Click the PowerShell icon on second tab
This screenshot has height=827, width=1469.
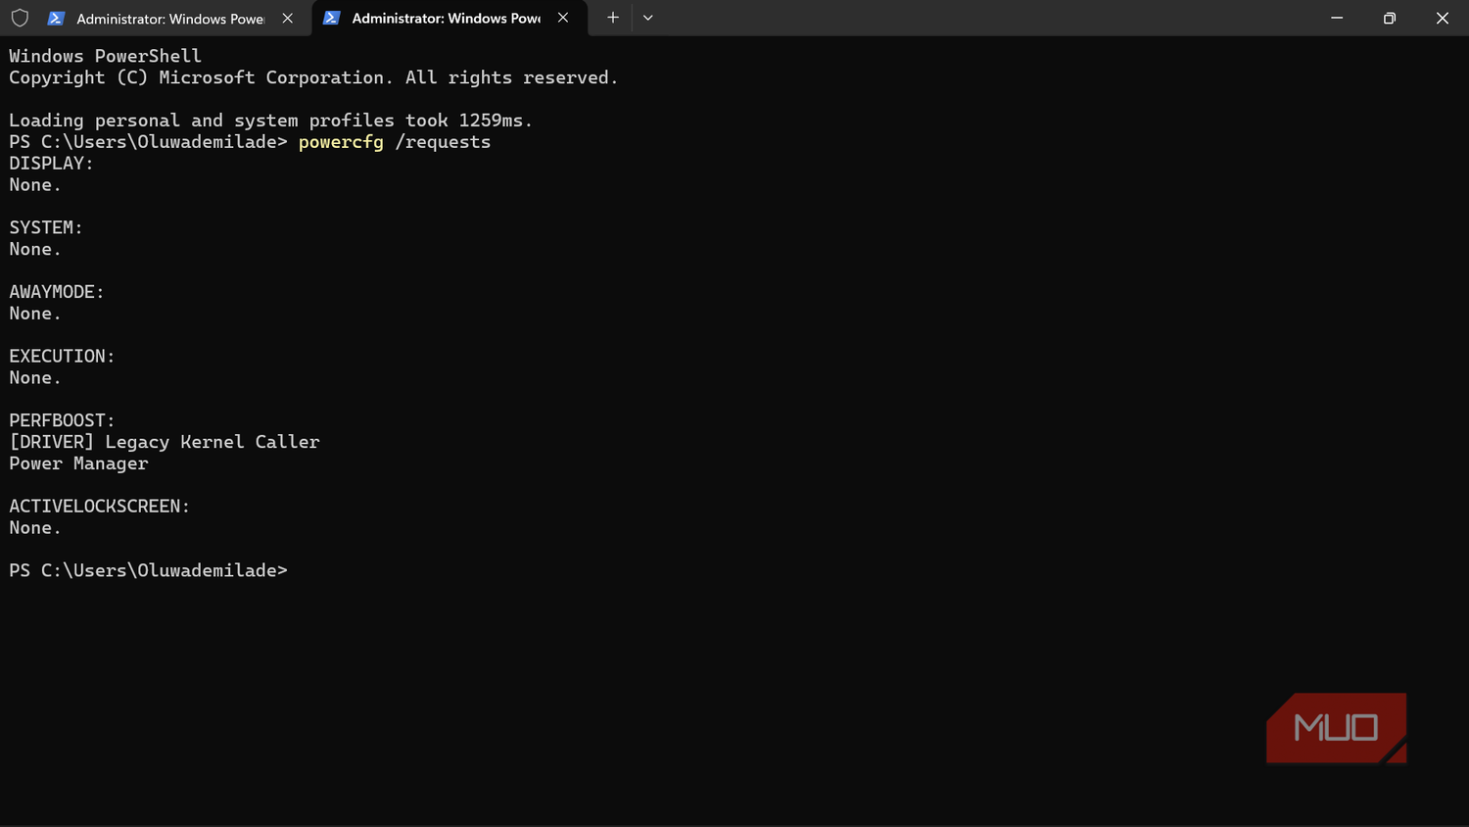331,18
